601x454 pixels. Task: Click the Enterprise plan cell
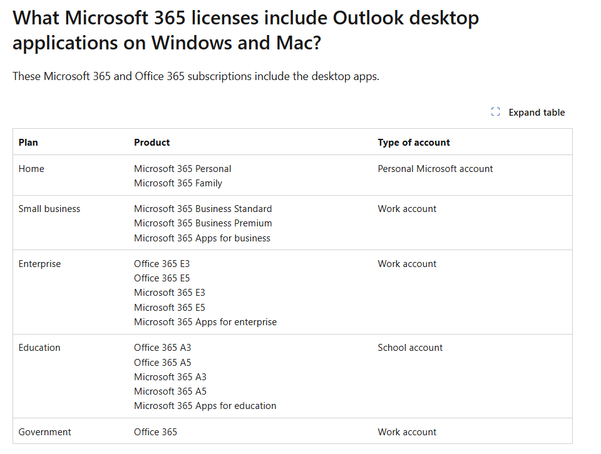[40, 264]
